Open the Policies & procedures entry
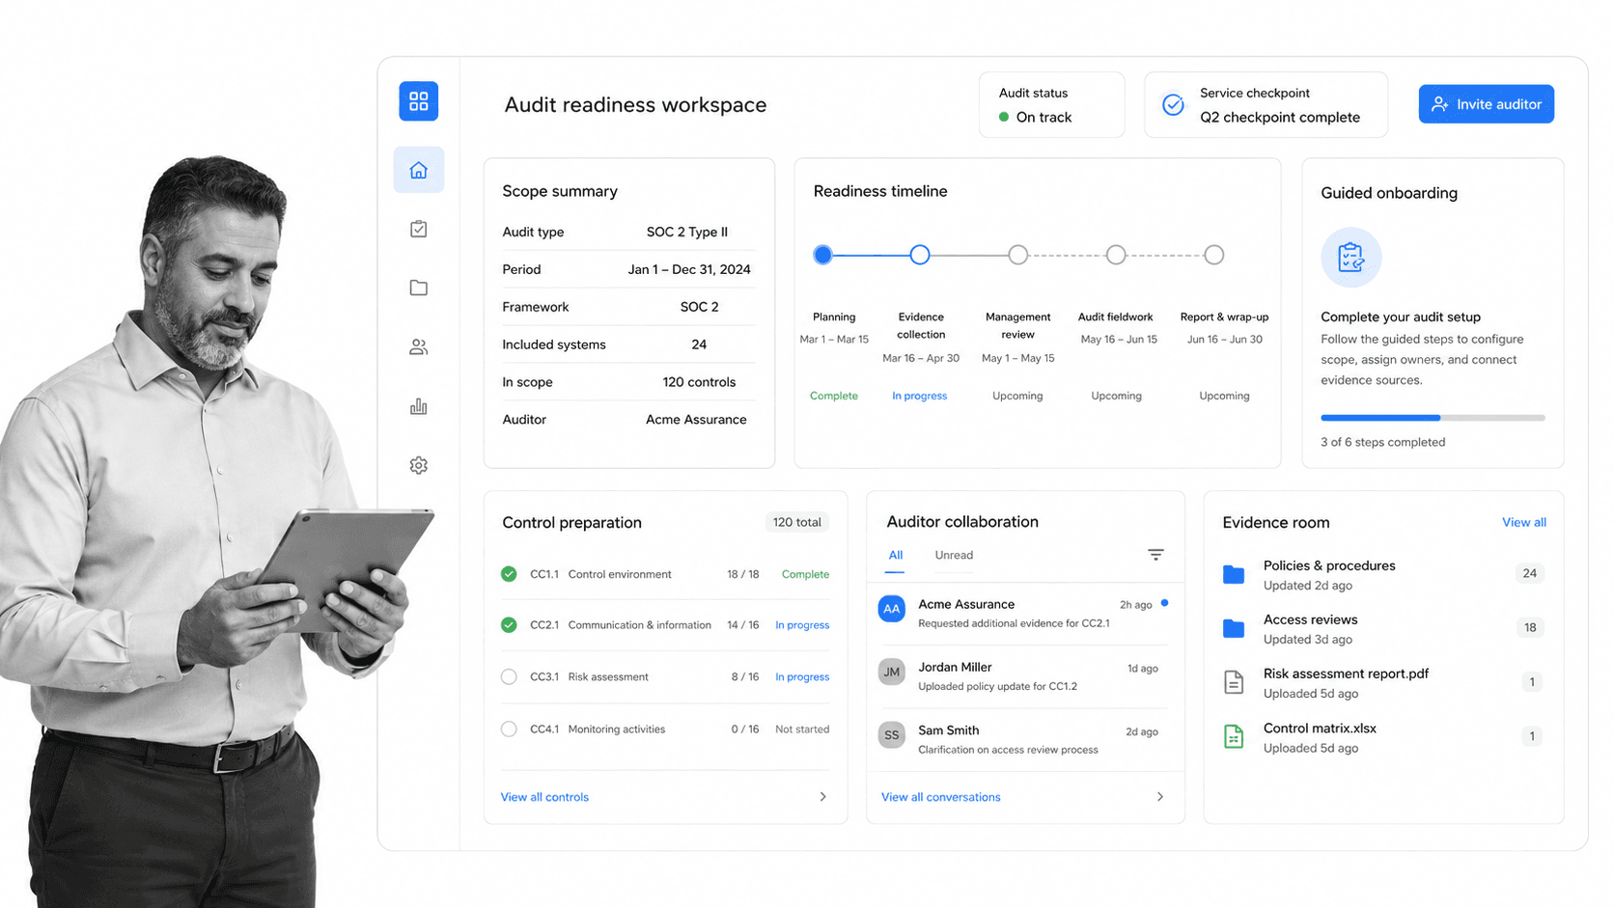1614x908 pixels. (1383, 574)
